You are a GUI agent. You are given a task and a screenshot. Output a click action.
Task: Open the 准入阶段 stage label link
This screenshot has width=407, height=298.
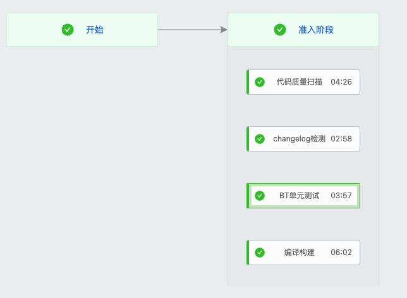tap(316, 30)
